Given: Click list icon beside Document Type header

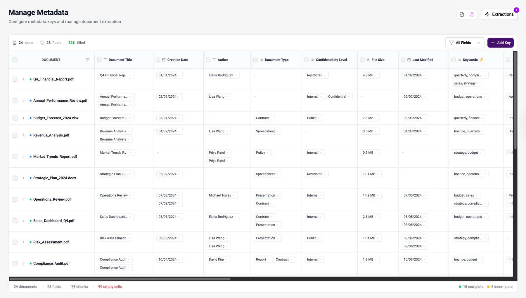Looking at the screenshot, I should tap(261, 60).
